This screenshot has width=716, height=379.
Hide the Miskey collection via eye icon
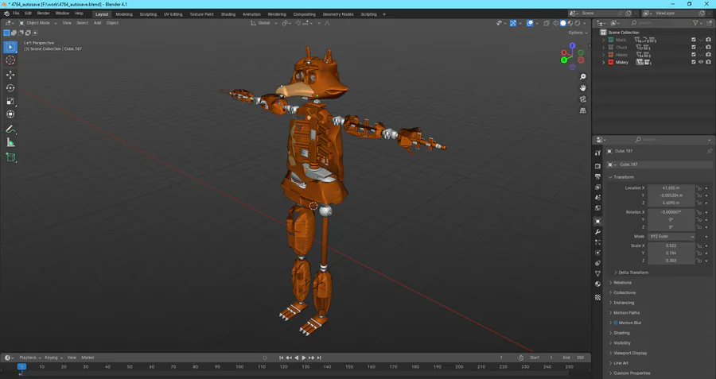tap(701, 62)
